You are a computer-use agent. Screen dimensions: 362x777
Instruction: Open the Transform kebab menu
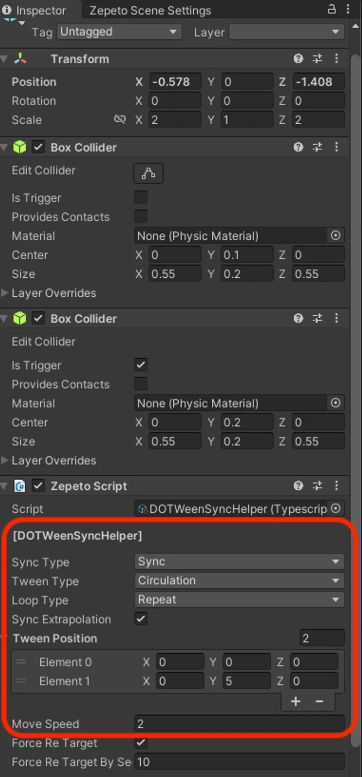click(x=337, y=58)
